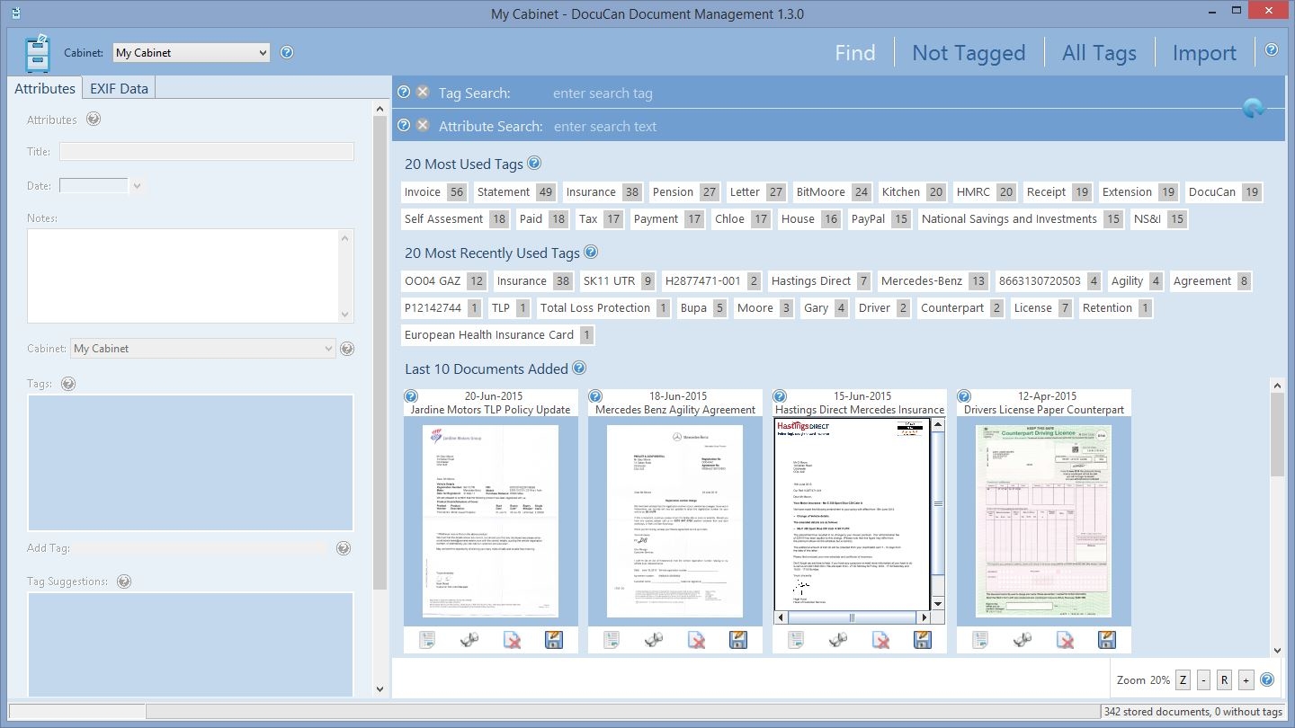Image resolution: width=1295 pixels, height=728 pixels.
Task: Click the left attributes panel vertical scrollbar
Action: (379, 398)
